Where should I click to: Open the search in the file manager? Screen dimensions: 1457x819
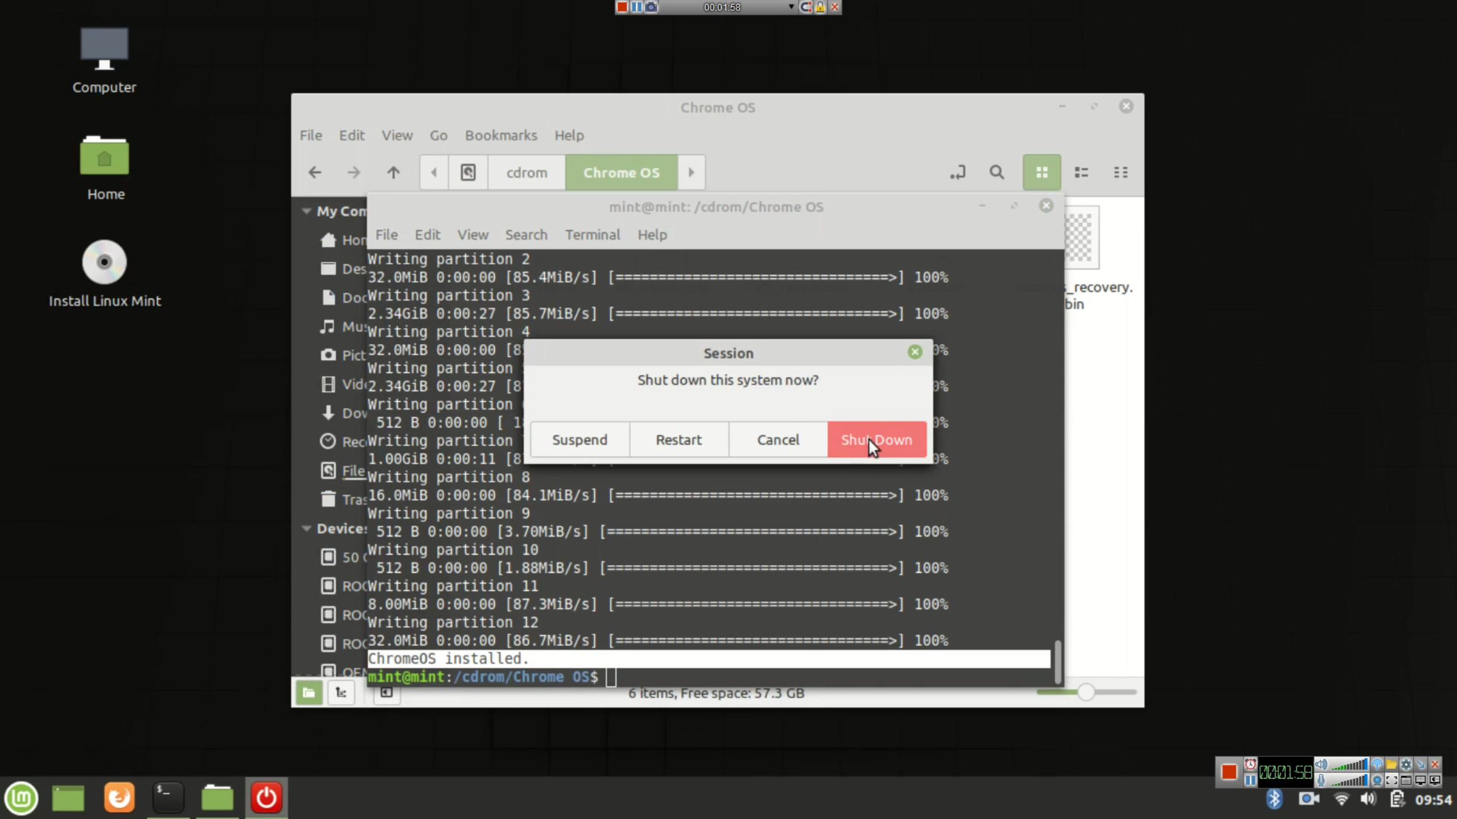[996, 172]
